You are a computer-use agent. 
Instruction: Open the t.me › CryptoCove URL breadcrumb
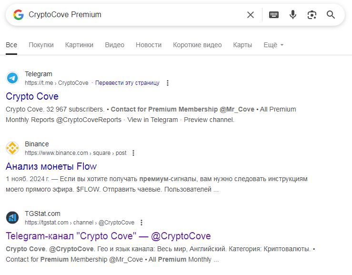click(57, 83)
